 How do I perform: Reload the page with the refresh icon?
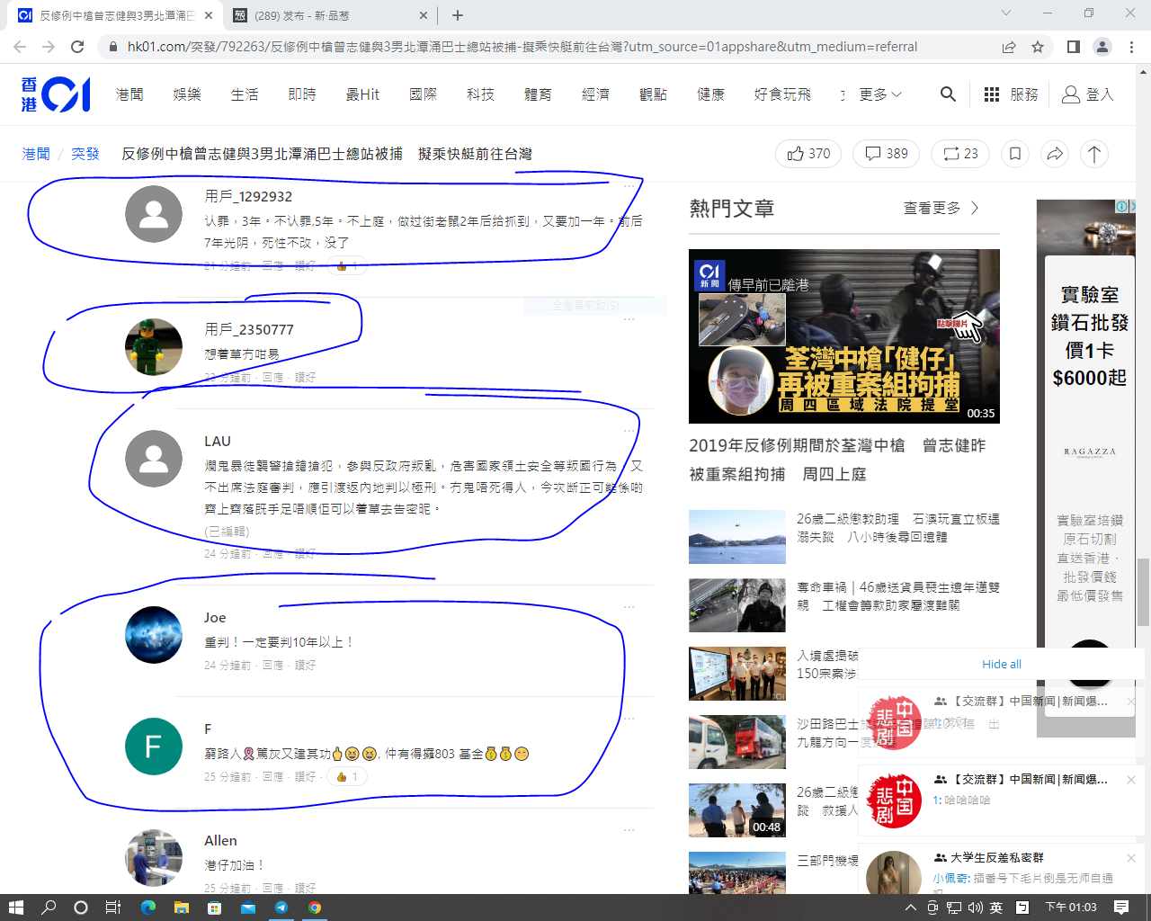click(x=77, y=47)
